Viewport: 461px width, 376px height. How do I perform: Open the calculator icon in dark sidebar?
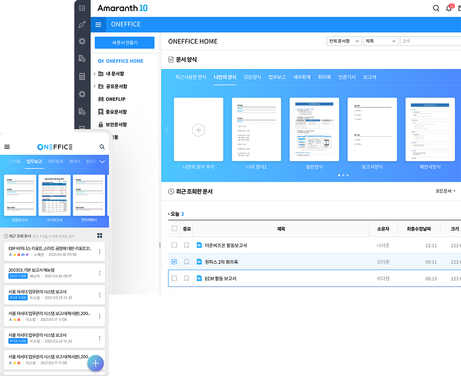click(x=82, y=76)
